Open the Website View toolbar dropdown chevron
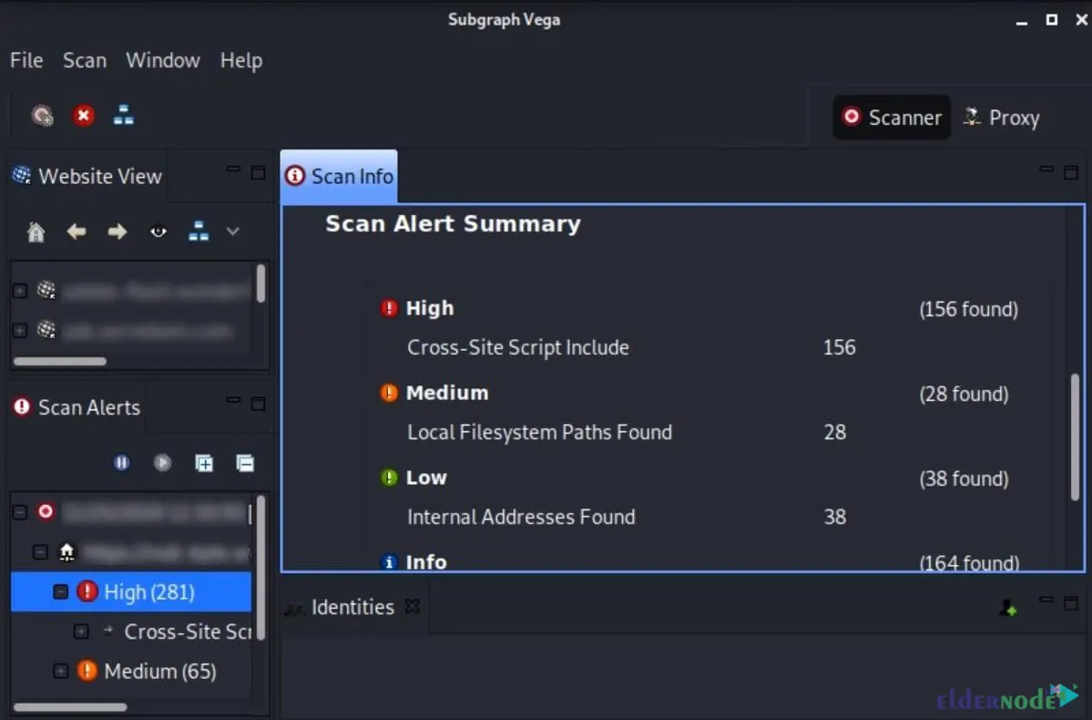Screen dimensions: 1092x720 [x=232, y=231]
